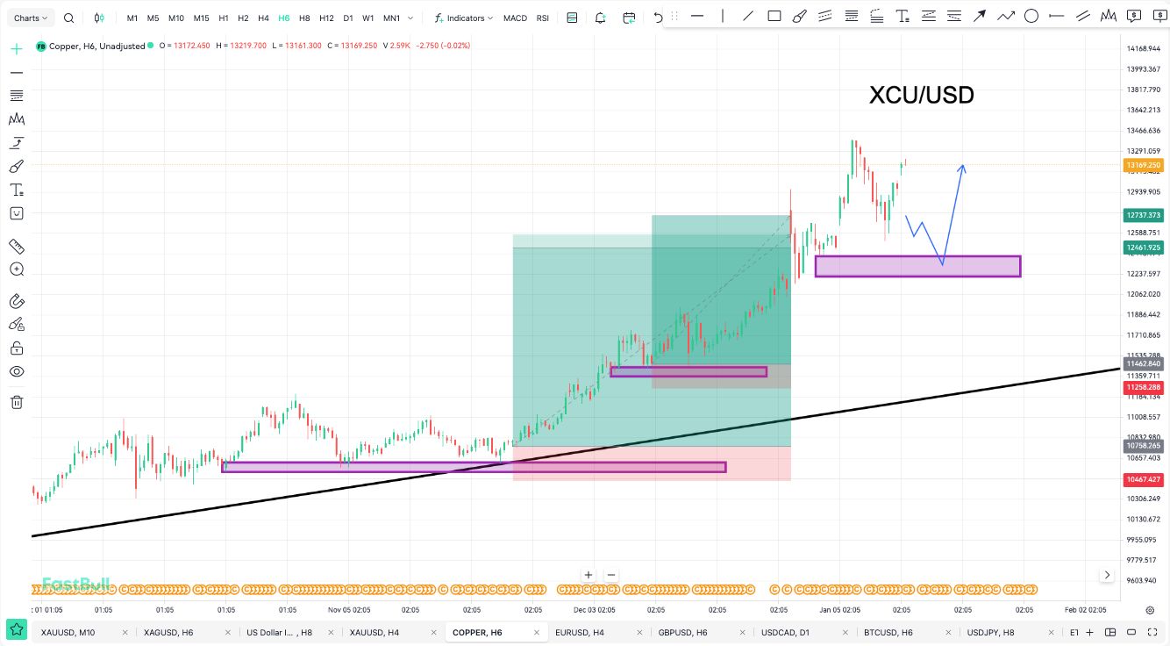Select the rectangle drawing tool

point(774,16)
